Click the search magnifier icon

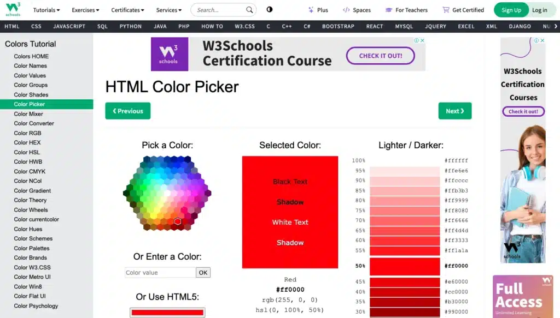249,9
